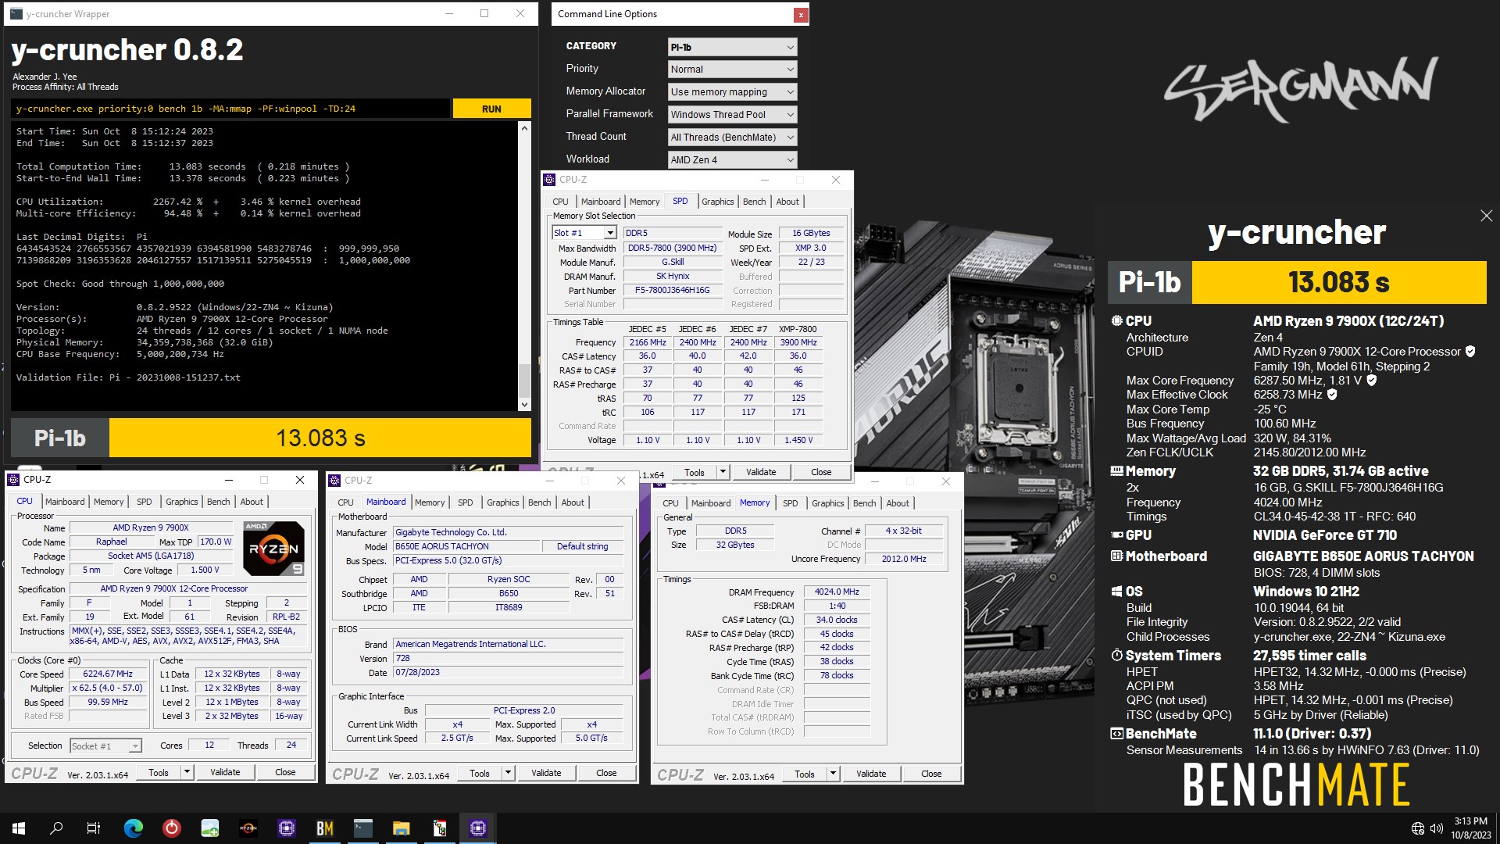Open Tools arrow in CPU-Z CPU window
This screenshot has height=844, width=1500.
[187, 772]
